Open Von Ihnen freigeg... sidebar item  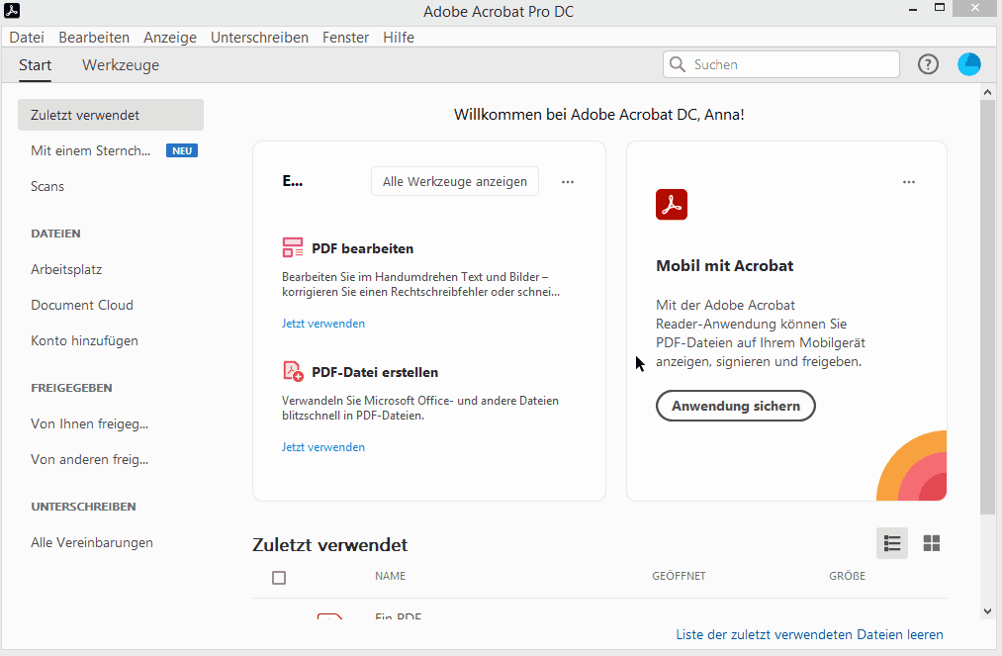(89, 423)
